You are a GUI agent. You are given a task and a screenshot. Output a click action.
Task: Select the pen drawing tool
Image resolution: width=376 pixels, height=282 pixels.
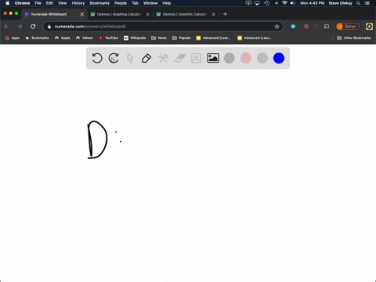coord(146,58)
